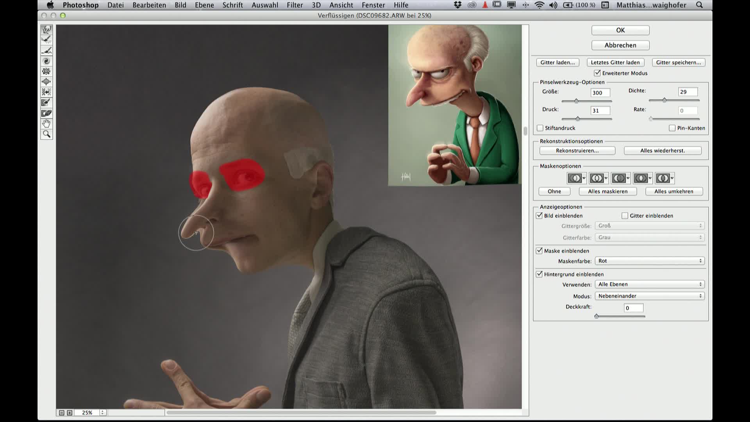The width and height of the screenshot is (750, 422).
Task: Enable Stiftandruck checkbox
Action: tap(540, 128)
